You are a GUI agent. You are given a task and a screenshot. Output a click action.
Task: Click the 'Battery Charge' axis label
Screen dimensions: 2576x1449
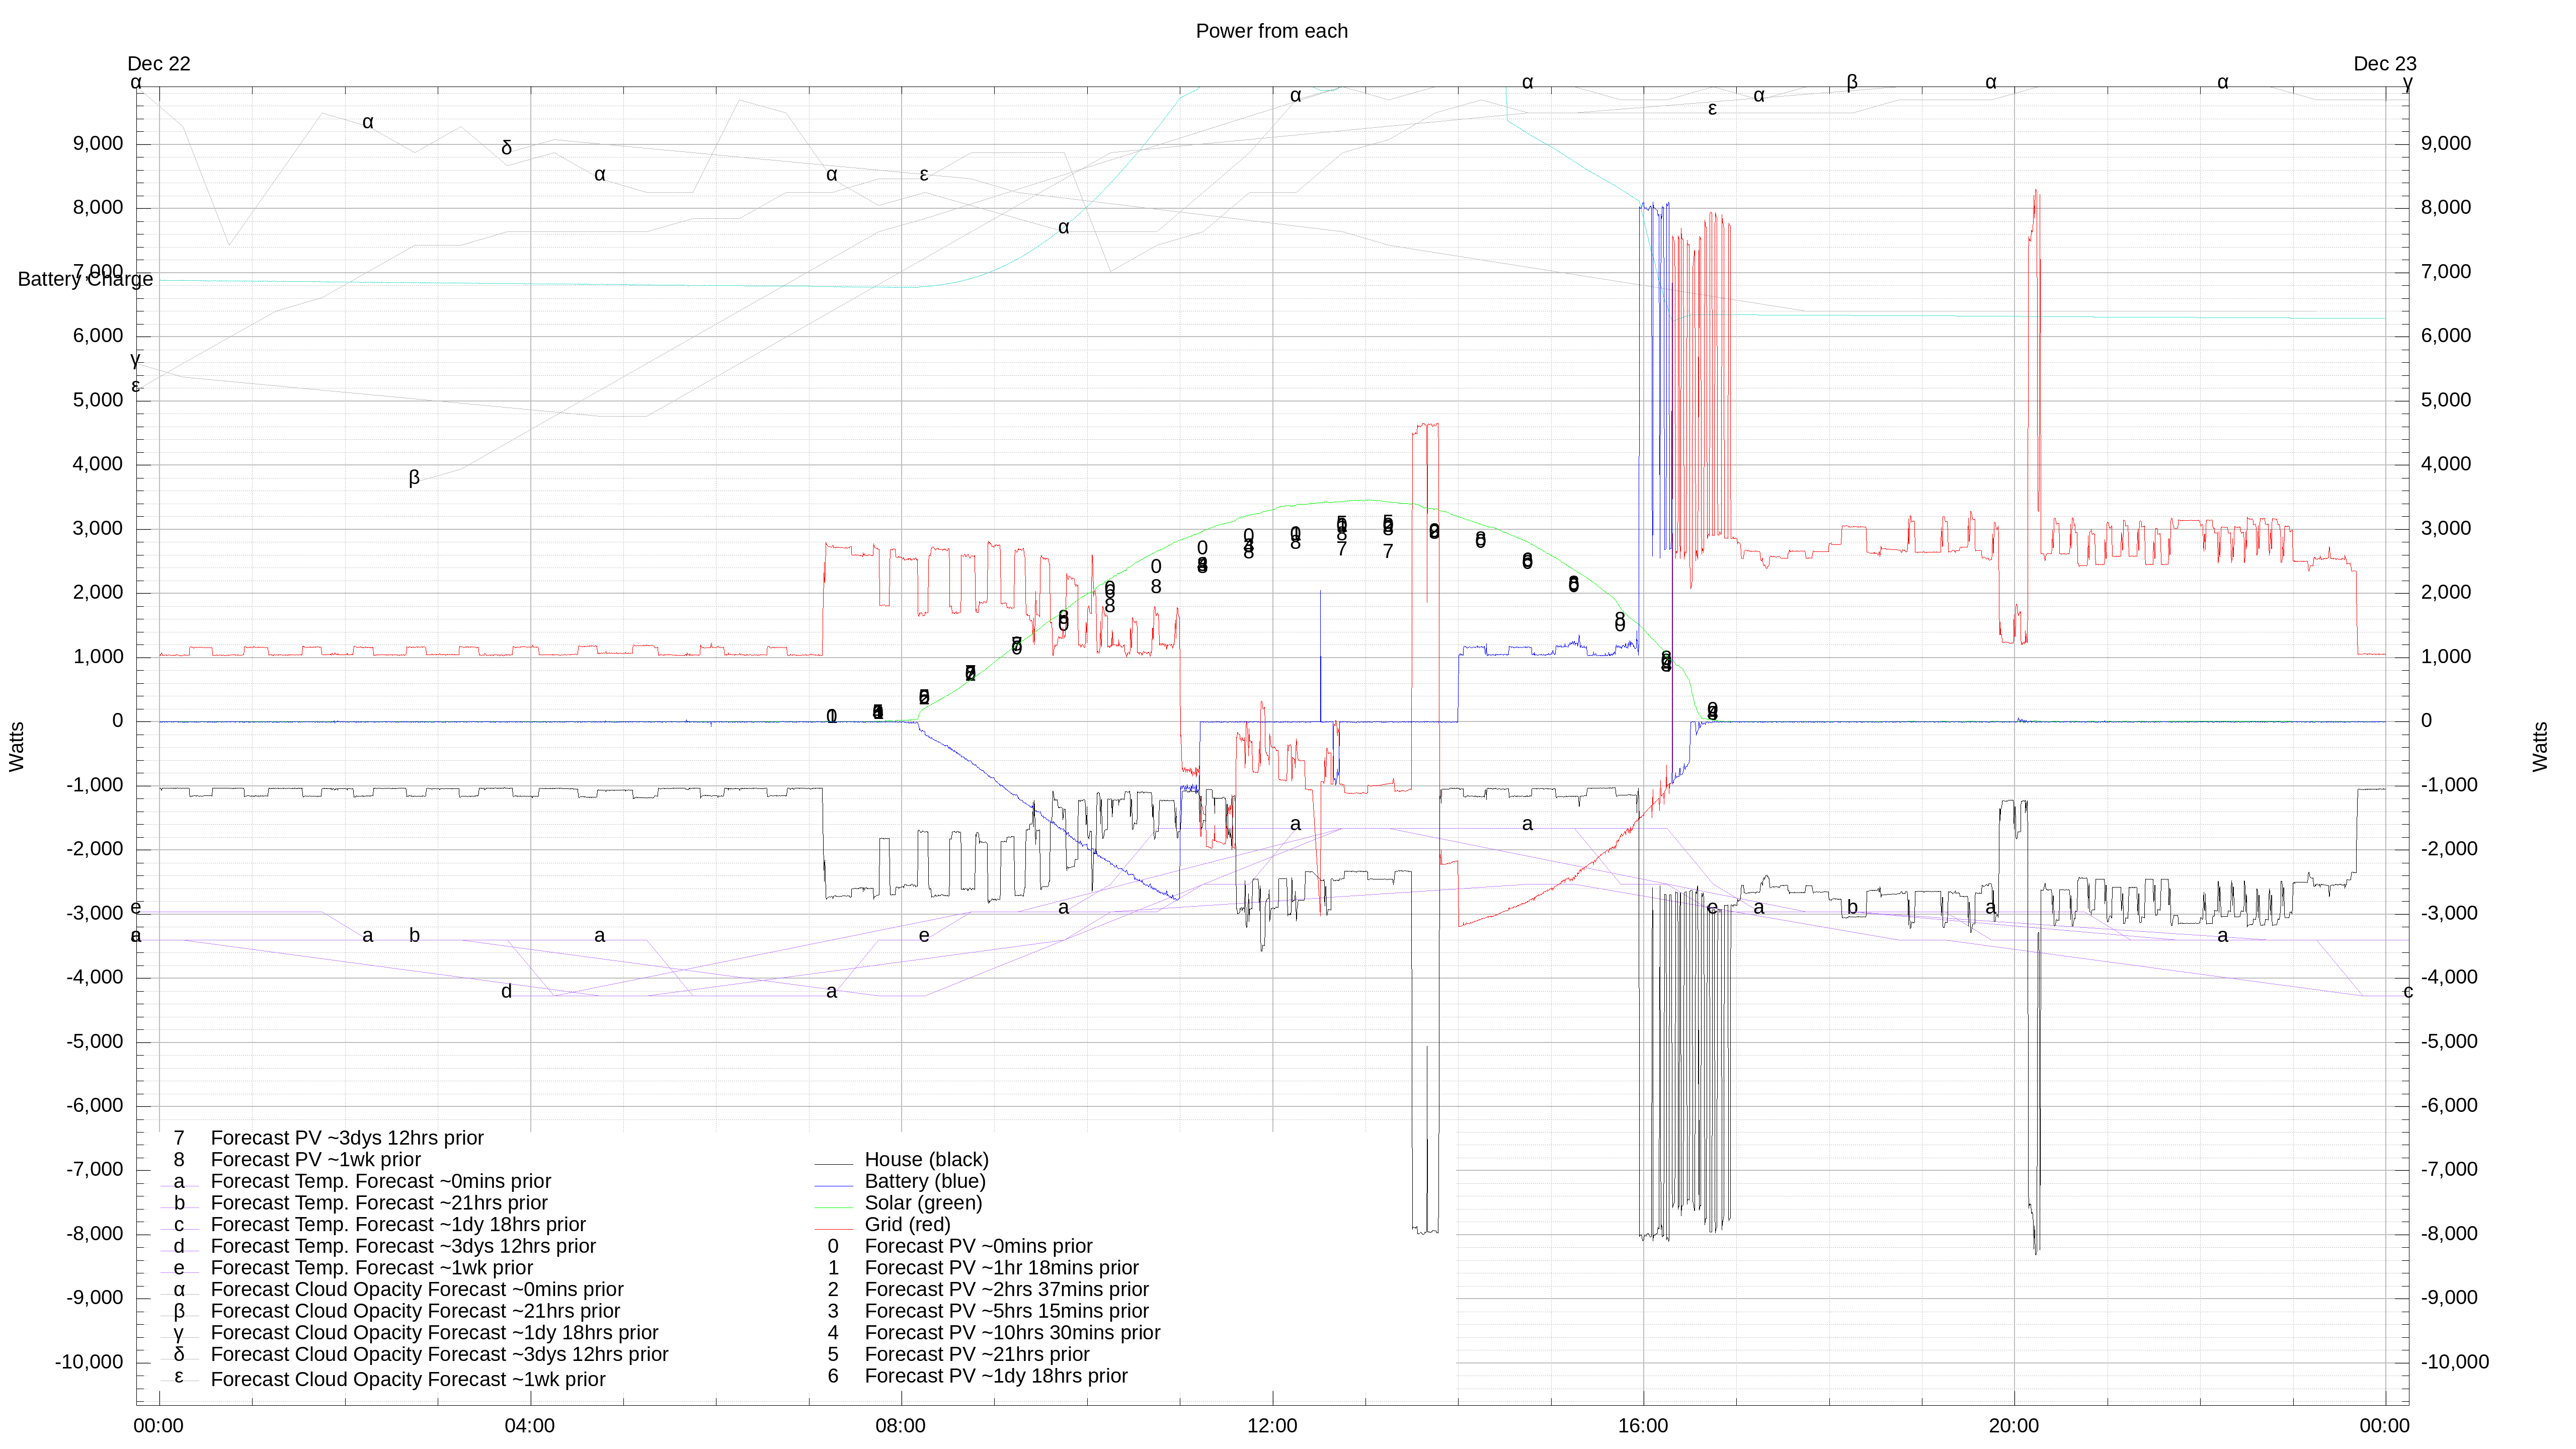(86, 279)
